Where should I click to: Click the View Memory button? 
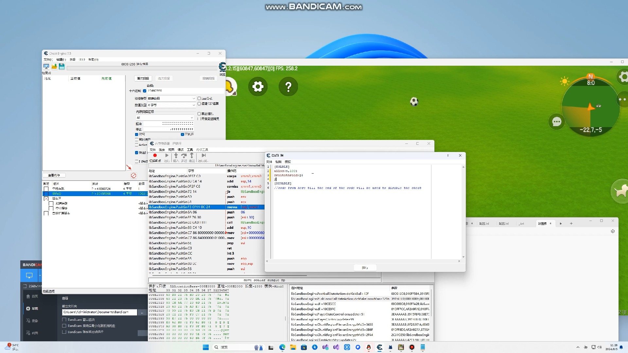coord(54,175)
